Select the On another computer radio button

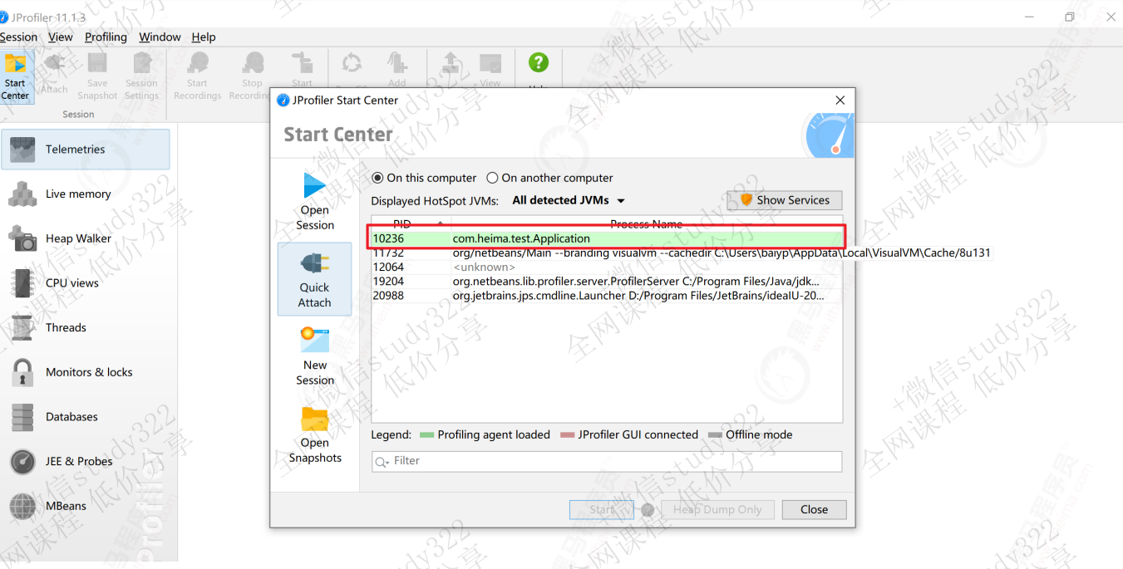493,178
